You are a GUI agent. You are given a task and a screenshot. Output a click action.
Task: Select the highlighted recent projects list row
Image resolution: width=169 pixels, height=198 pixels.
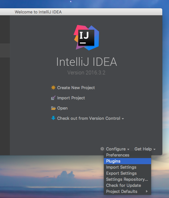(5, 50)
